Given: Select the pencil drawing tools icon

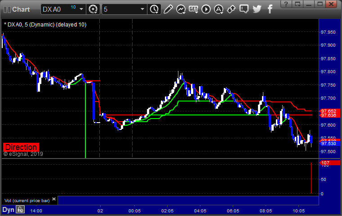Looking at the screenshot, I should (168, 9).
